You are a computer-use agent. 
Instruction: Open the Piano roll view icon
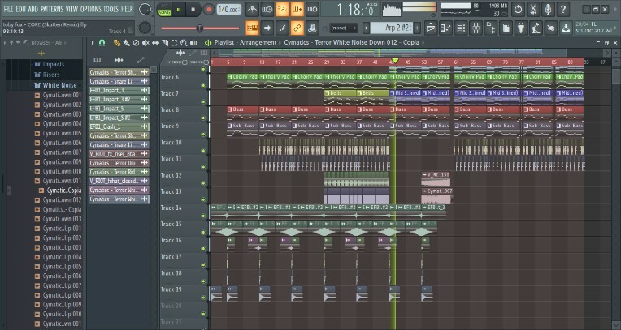tap(445, 28)
